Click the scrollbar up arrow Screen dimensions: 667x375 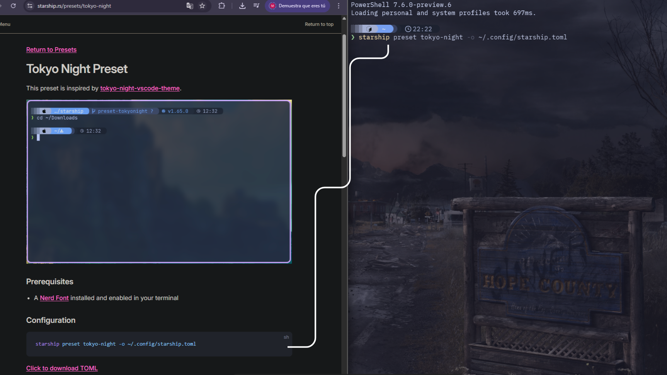click(344, 19)
